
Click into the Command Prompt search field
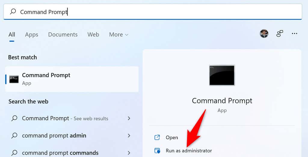[150, 12]
